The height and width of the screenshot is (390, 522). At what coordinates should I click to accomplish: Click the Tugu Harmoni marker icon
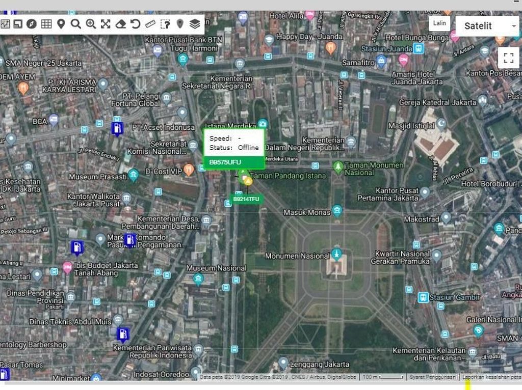tap(182, 60)
